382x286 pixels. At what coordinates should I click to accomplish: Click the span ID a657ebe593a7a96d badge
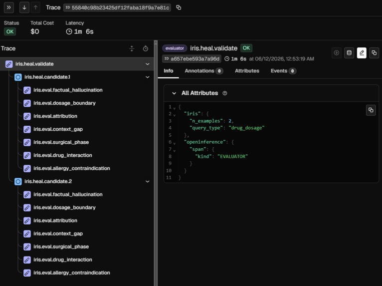click(191, 59)
